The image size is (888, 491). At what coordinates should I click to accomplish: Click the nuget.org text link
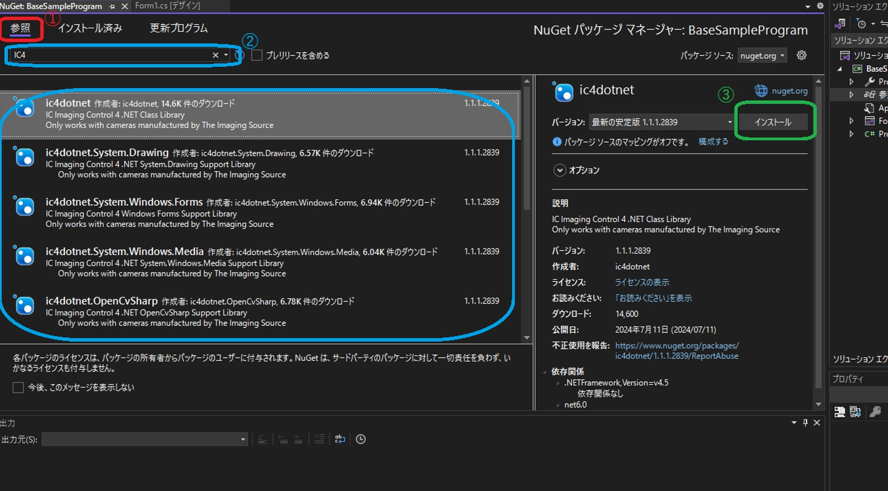point(790,91)
